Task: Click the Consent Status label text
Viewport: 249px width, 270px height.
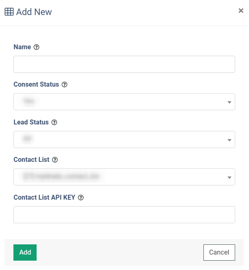Action: pos(36,85)
